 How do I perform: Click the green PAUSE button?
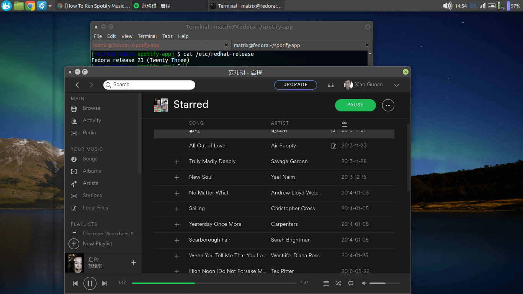[x=355, y=105]
